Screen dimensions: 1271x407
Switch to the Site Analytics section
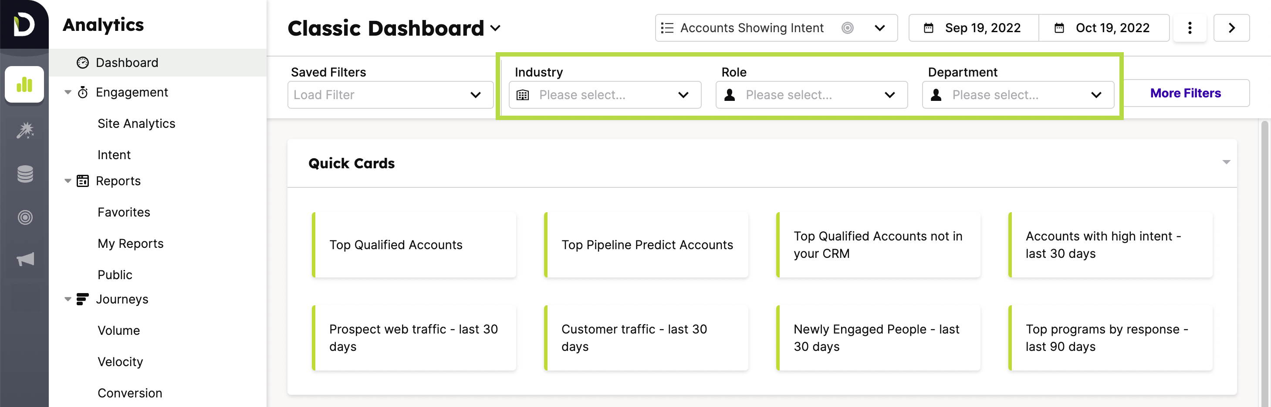tap(136, 123)
